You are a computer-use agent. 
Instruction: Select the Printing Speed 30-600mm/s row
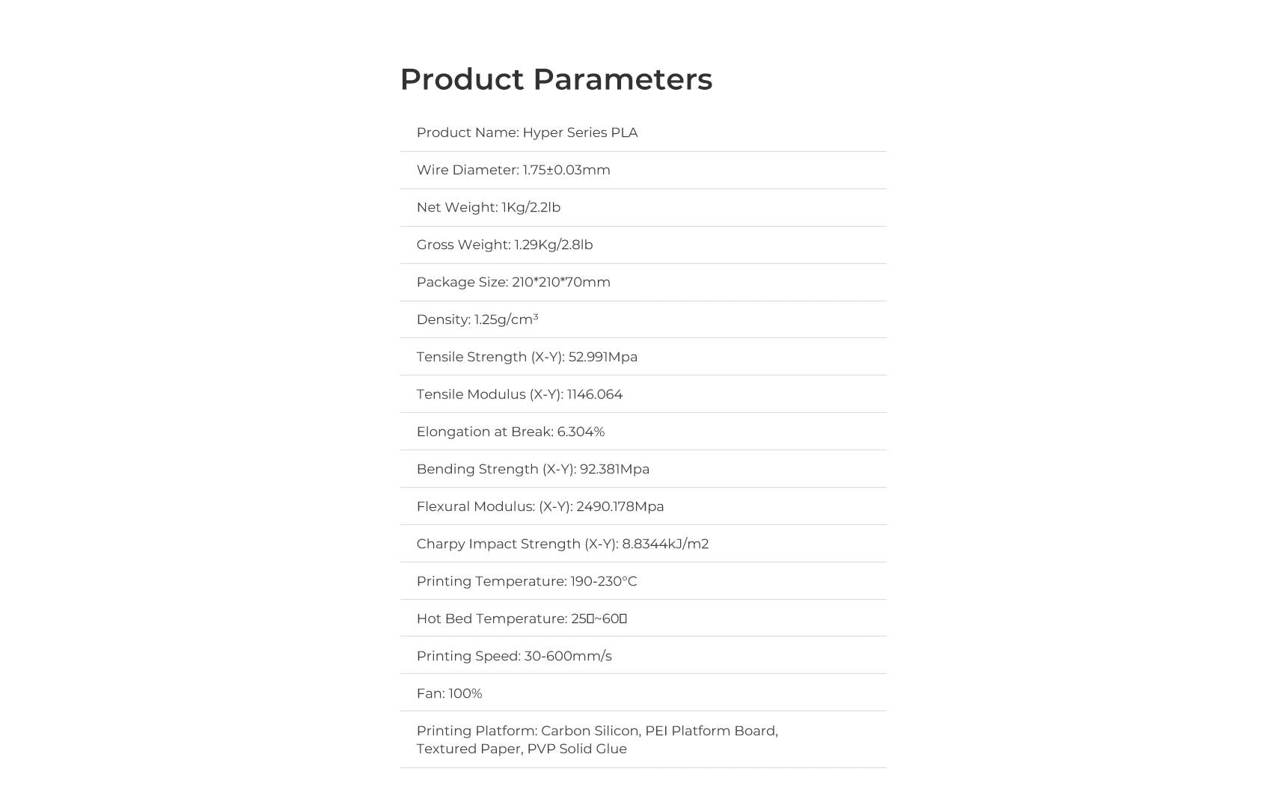click(x=514, y=657)
